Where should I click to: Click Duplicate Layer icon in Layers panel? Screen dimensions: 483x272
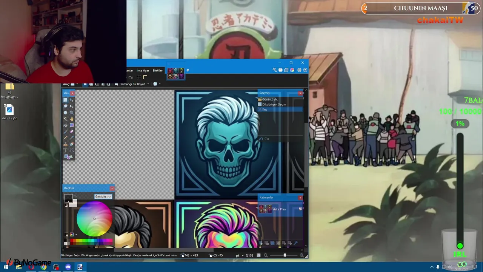(x=272, y=243)
